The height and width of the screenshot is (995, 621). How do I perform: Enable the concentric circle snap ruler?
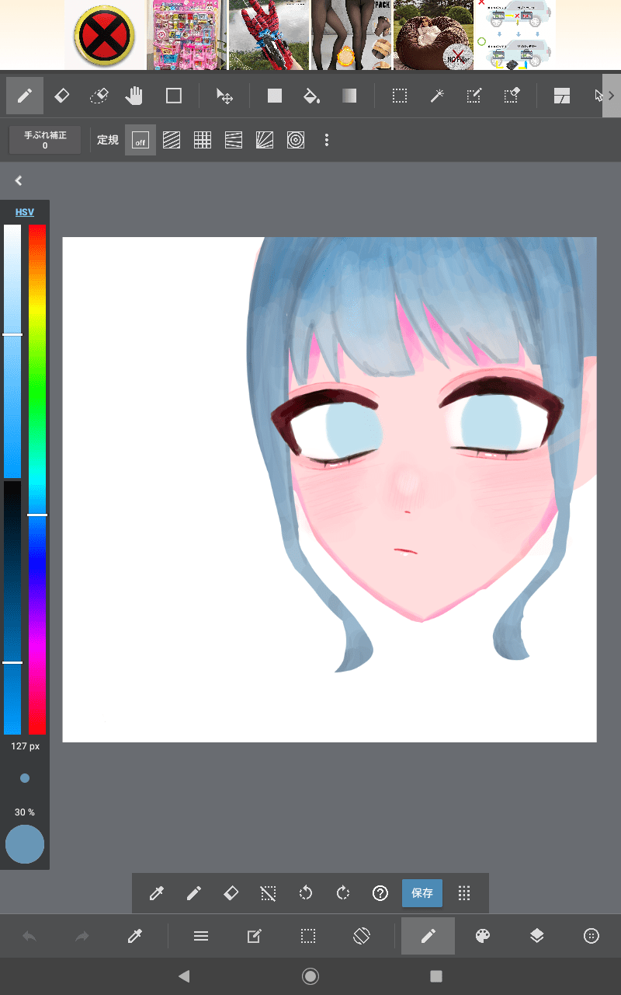(x=296, y=141)
